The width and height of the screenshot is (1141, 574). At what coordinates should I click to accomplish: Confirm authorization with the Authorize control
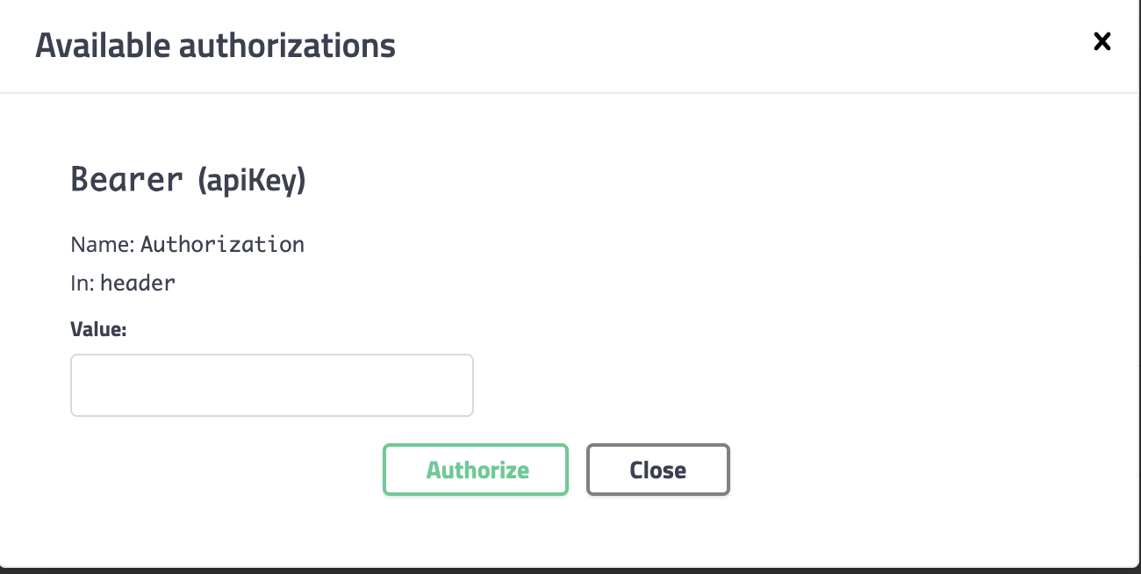476,470
